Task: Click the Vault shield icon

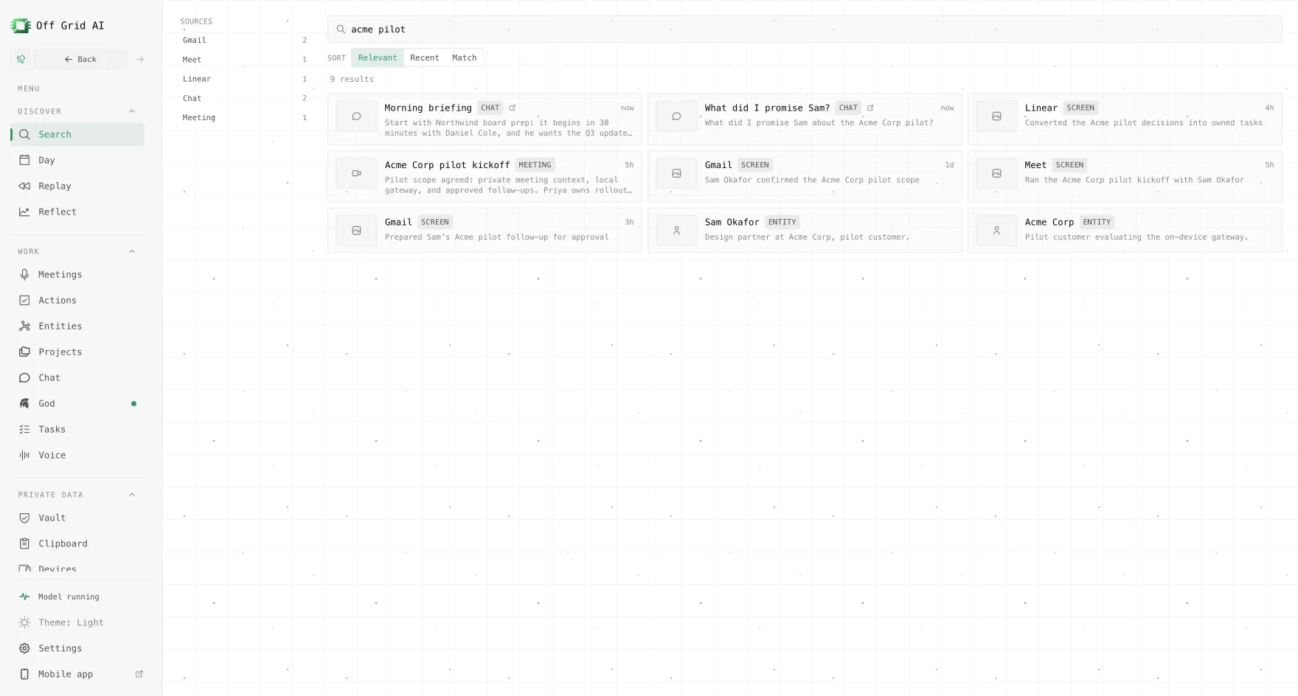Action: [24, 518]
